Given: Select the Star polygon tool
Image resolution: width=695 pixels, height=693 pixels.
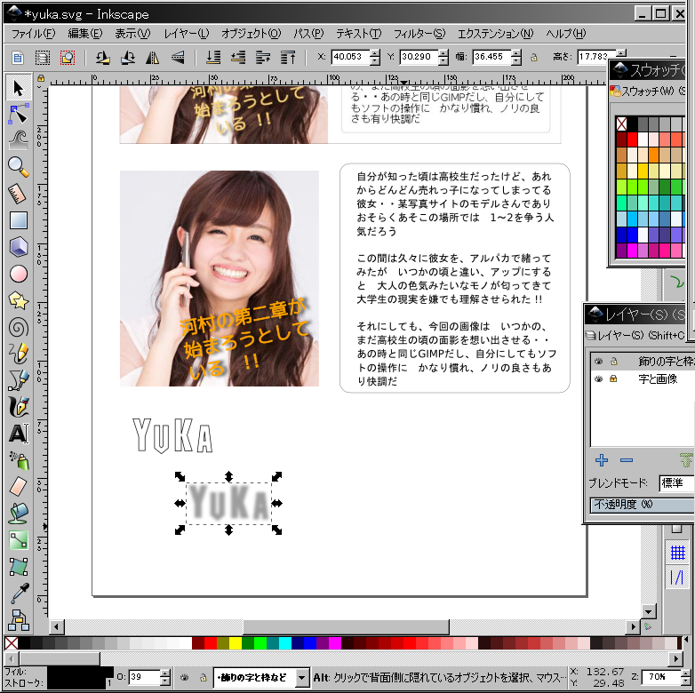Looking at the screenshot, I should point(18,300).
